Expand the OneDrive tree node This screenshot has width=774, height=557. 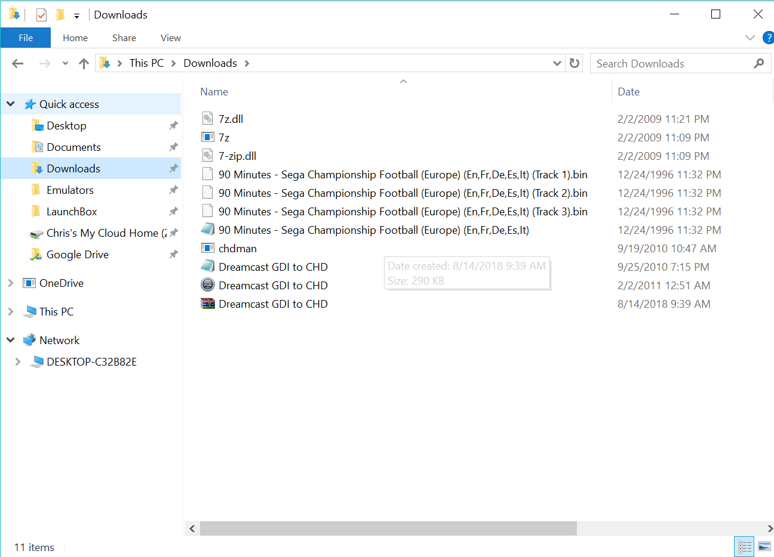pyautogui.click(x=10, y=283)
